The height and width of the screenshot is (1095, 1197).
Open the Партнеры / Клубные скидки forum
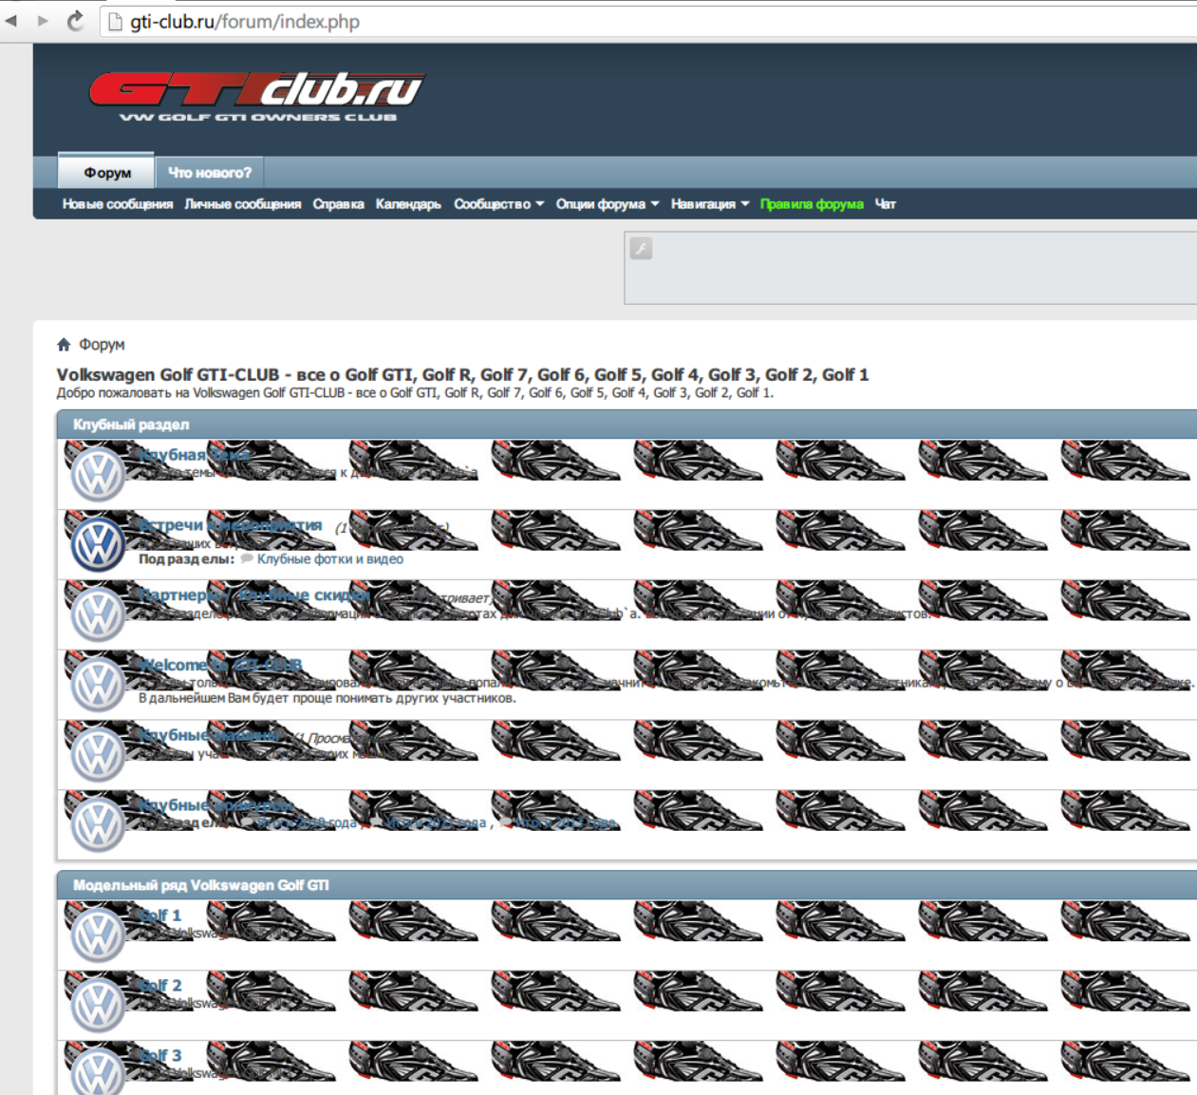tap(254, 595)
